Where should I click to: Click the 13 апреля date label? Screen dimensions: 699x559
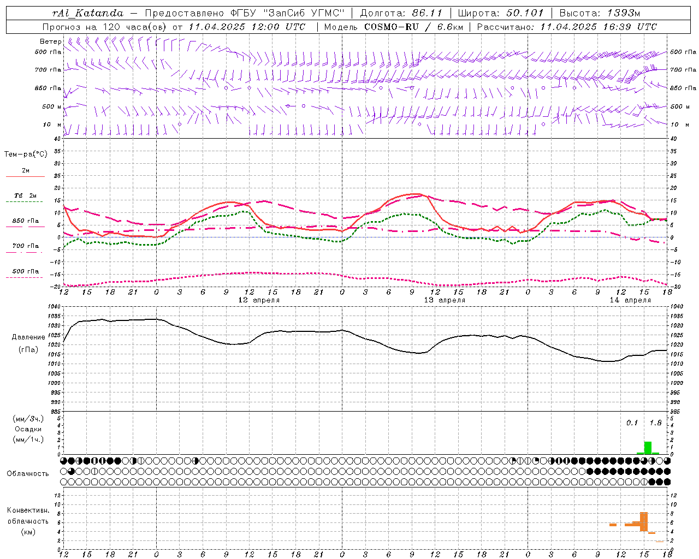pos(445,300)
